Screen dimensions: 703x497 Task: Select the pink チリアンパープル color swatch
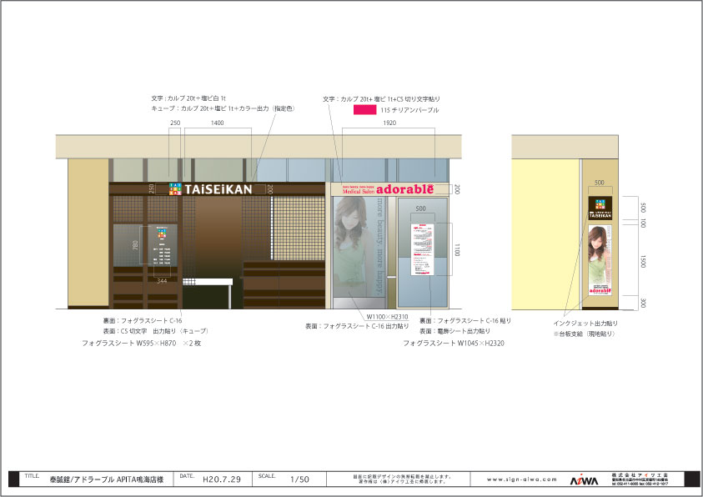pyautogui.click(x=364, y=110)
